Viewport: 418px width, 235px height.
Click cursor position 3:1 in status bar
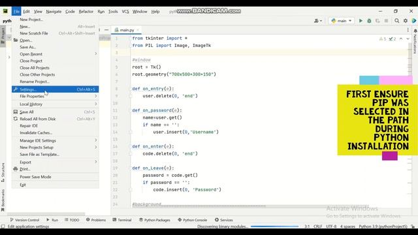click(307, 227)
